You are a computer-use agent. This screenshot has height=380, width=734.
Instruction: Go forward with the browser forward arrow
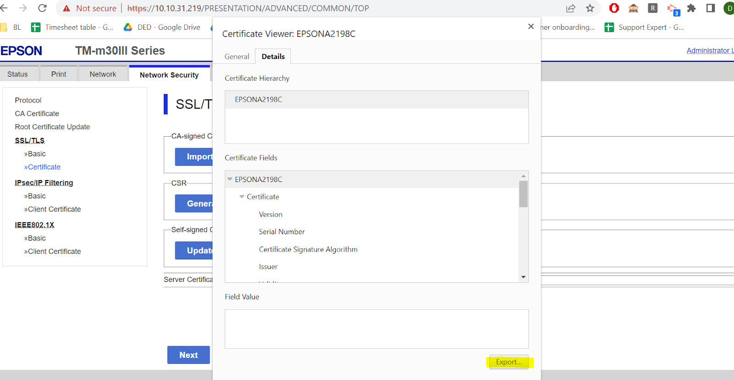coord(23,8)
